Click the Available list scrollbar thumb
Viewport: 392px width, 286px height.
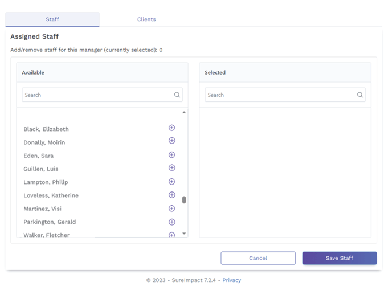[184, 200]
